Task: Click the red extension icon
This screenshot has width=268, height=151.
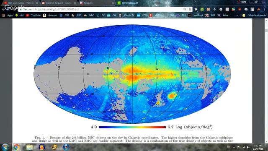Action: coord(240,9)
